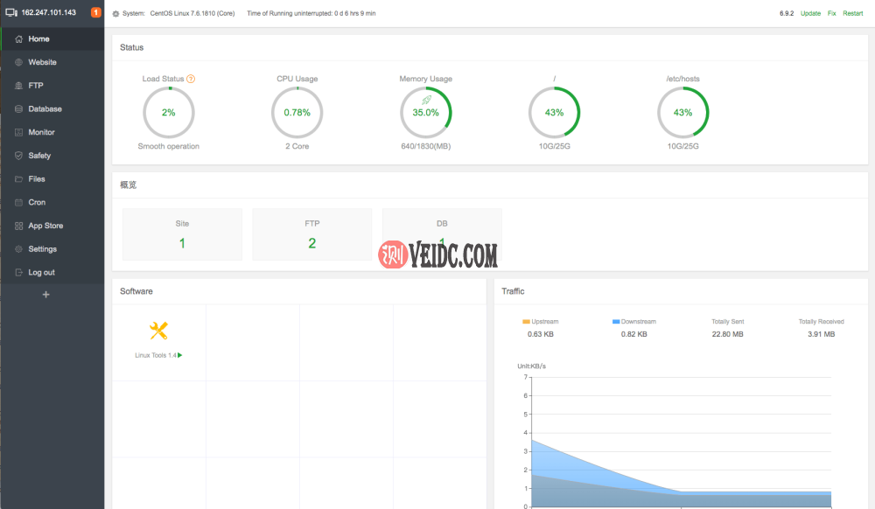This screenshot has height=509, width=875.
Task: Open the Linux Tools wrench icon
Action: click(158, 331)
